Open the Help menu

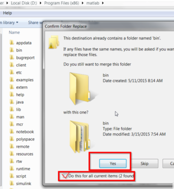coord(8,13)
